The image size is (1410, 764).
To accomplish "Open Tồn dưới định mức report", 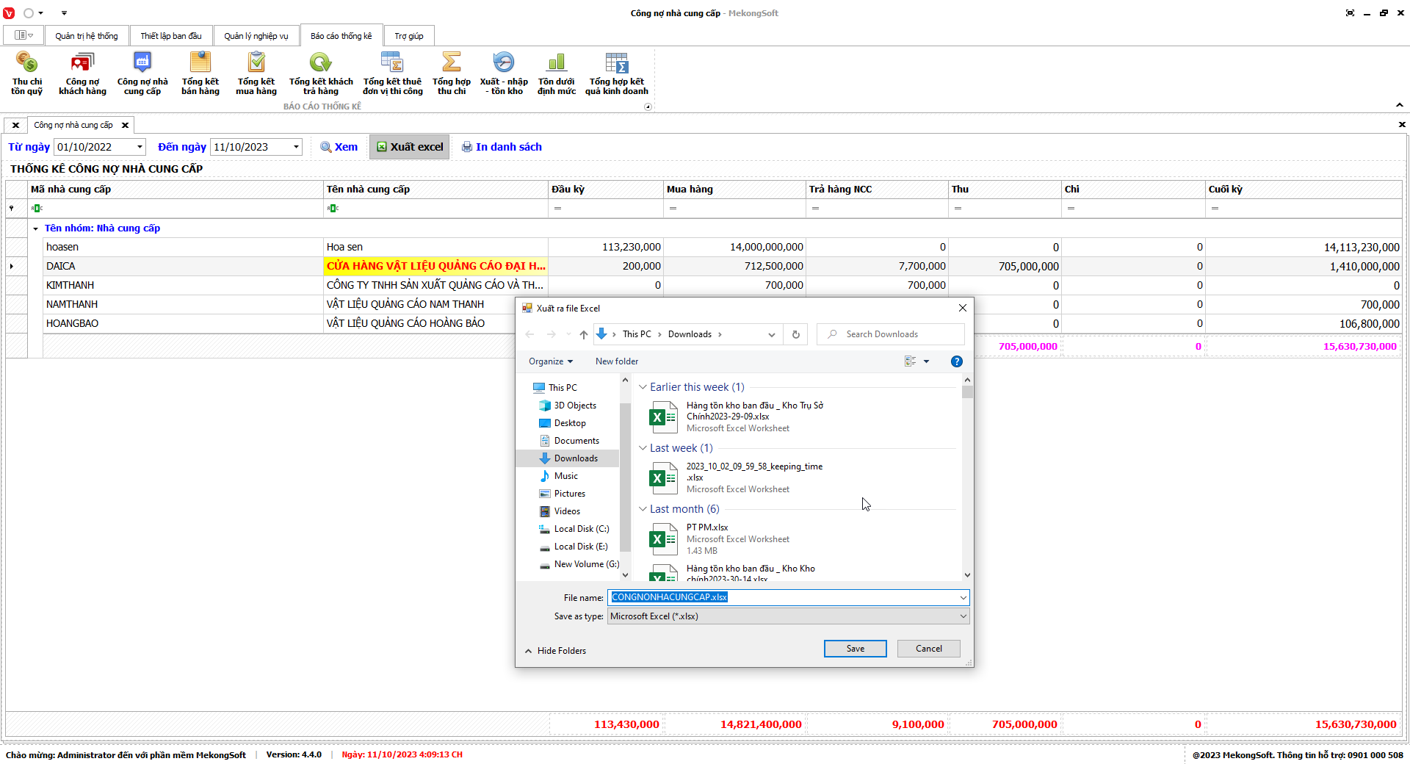I will tap(556, 73).
